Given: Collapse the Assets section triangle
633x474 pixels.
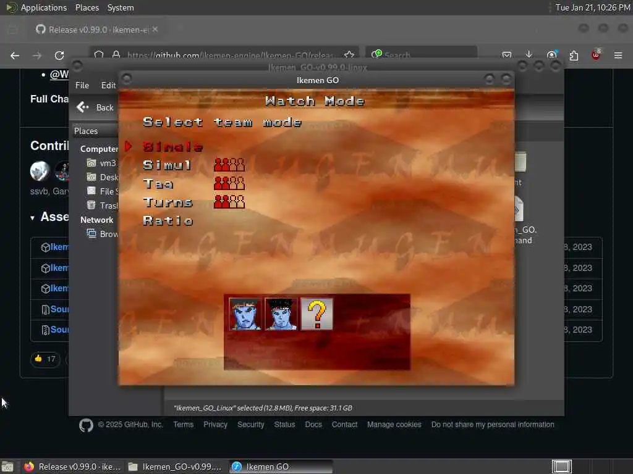Looking at the screenshot, I should tap(32, 218).
